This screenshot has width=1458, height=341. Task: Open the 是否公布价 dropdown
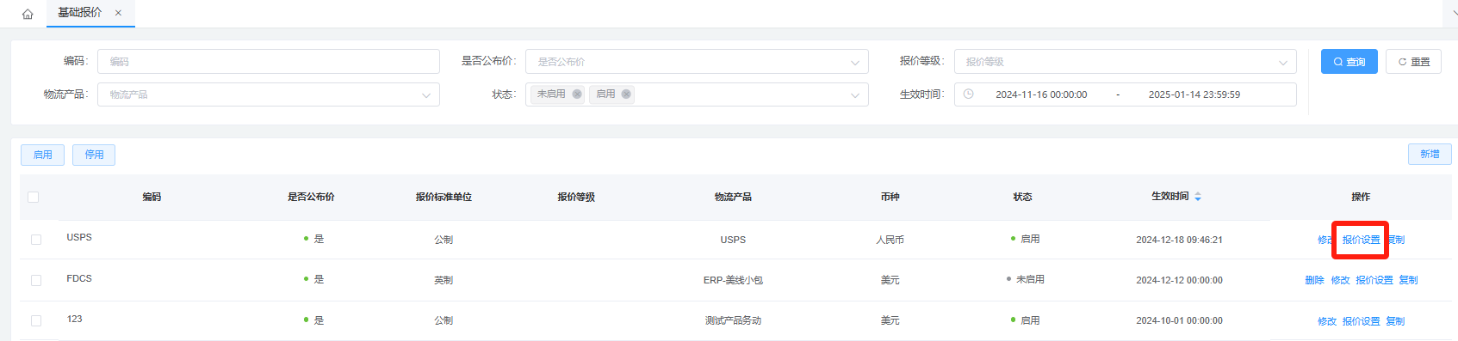coord(697,61)
